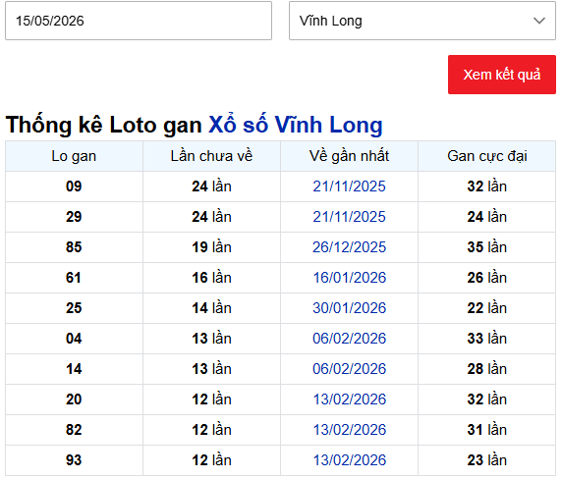The width and height of the screenshot is (562, 479).
Task: Select loto number 25 cell
Action: [x=74, y=308]
